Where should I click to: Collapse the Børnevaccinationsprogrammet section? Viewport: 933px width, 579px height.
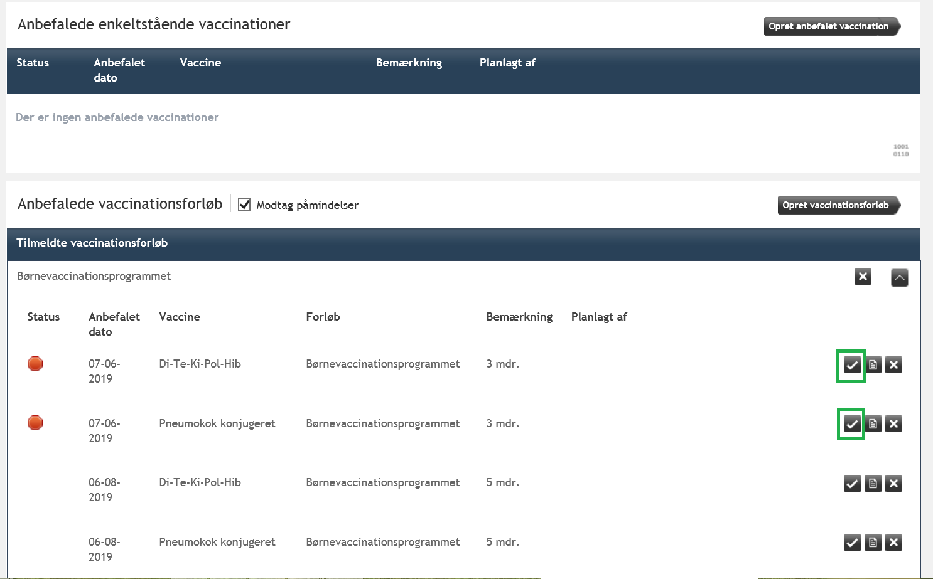pyautogui.click(x=899, y=277)
